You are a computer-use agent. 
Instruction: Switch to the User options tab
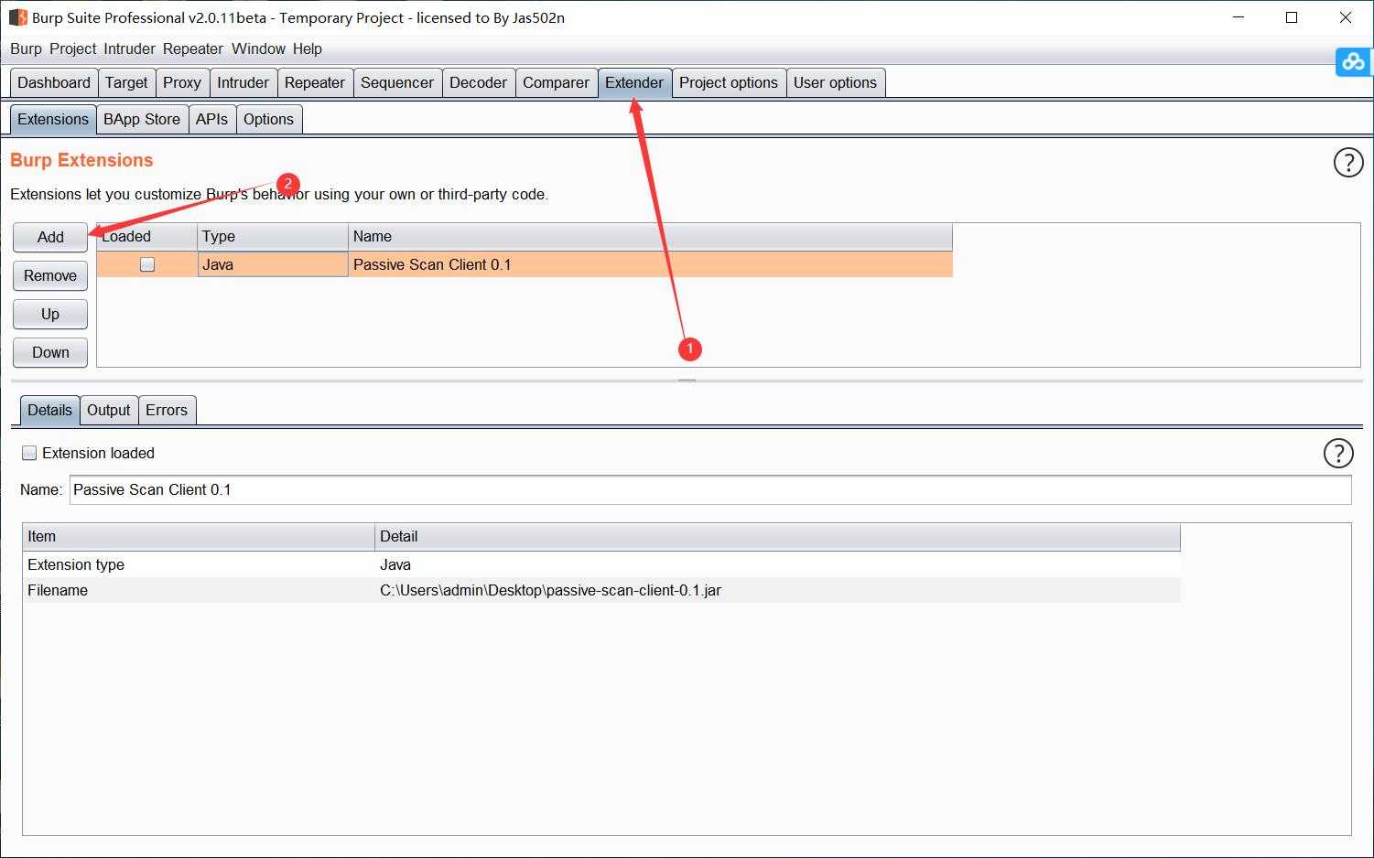[x=835, y=82]
